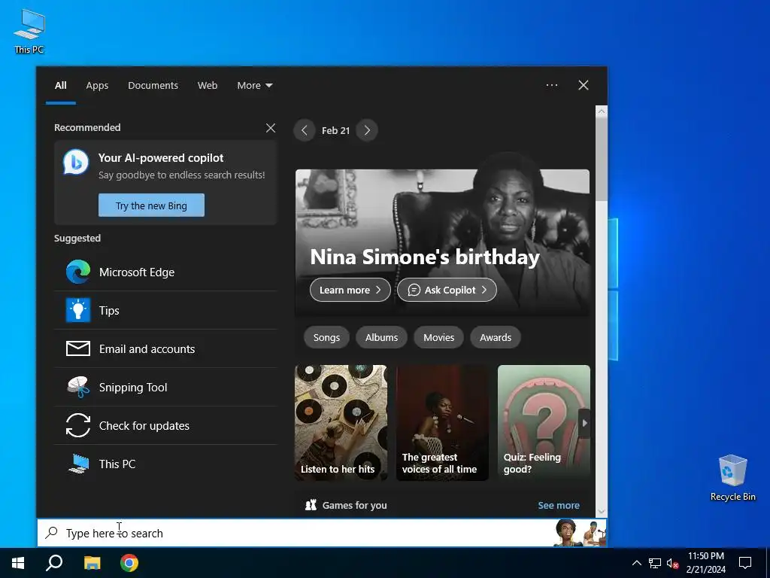Image resolution: width=770 pixels, height=578 pixels.
Task: Click the Games for you chess icon
Action: [x=311, y=505]
